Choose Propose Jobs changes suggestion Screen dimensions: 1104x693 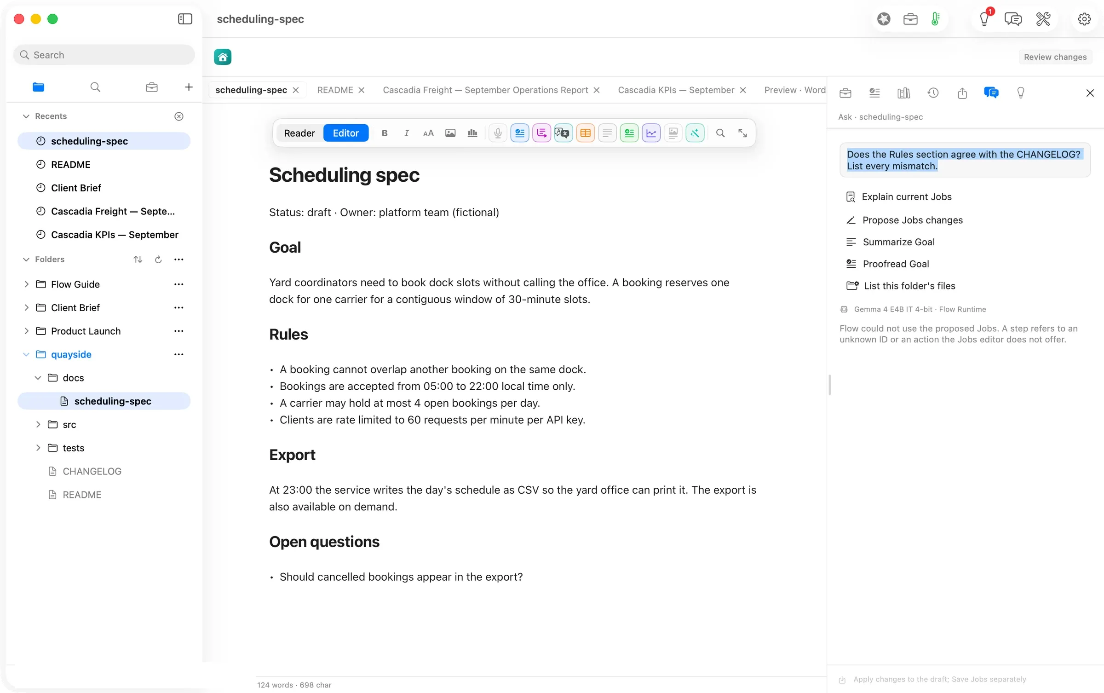[x=904, y=220]
